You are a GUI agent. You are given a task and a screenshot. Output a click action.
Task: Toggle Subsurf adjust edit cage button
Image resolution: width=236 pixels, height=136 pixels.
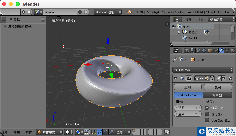point(212,78)
